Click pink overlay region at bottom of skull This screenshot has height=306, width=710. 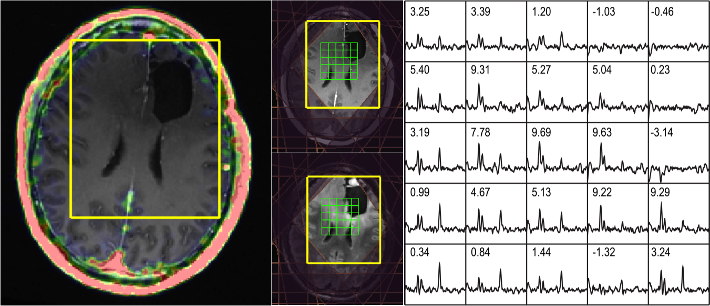pos(118,262)
